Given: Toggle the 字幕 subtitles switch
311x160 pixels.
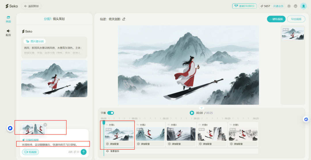Looking at the screenshot, I should click(x=111, y=113).
